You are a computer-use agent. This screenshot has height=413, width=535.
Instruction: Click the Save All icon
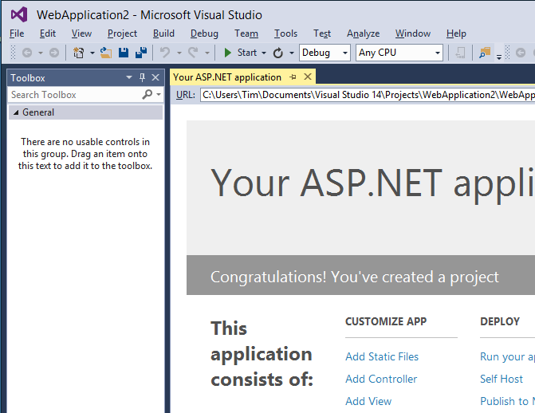pyautogui.click(x=141, y=53)
